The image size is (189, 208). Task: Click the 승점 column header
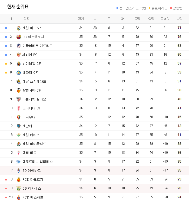179,19
